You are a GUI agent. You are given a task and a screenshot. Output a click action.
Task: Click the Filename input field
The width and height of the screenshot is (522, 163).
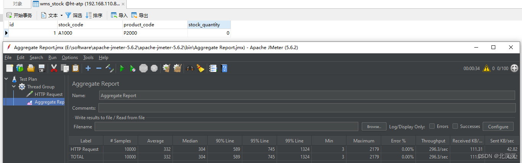[227, 126]
